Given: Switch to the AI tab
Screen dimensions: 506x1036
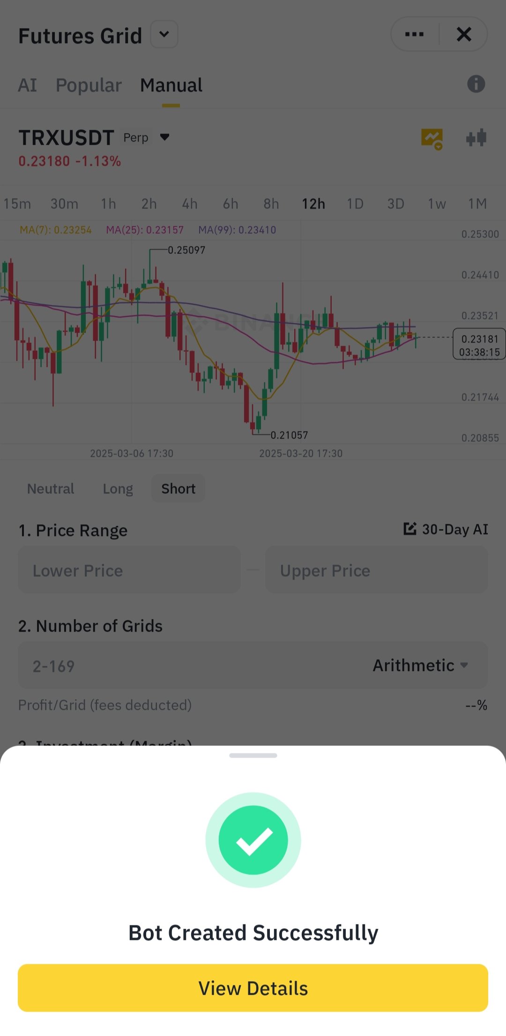Looking at the screenshot, I should [x=27, y=85].
